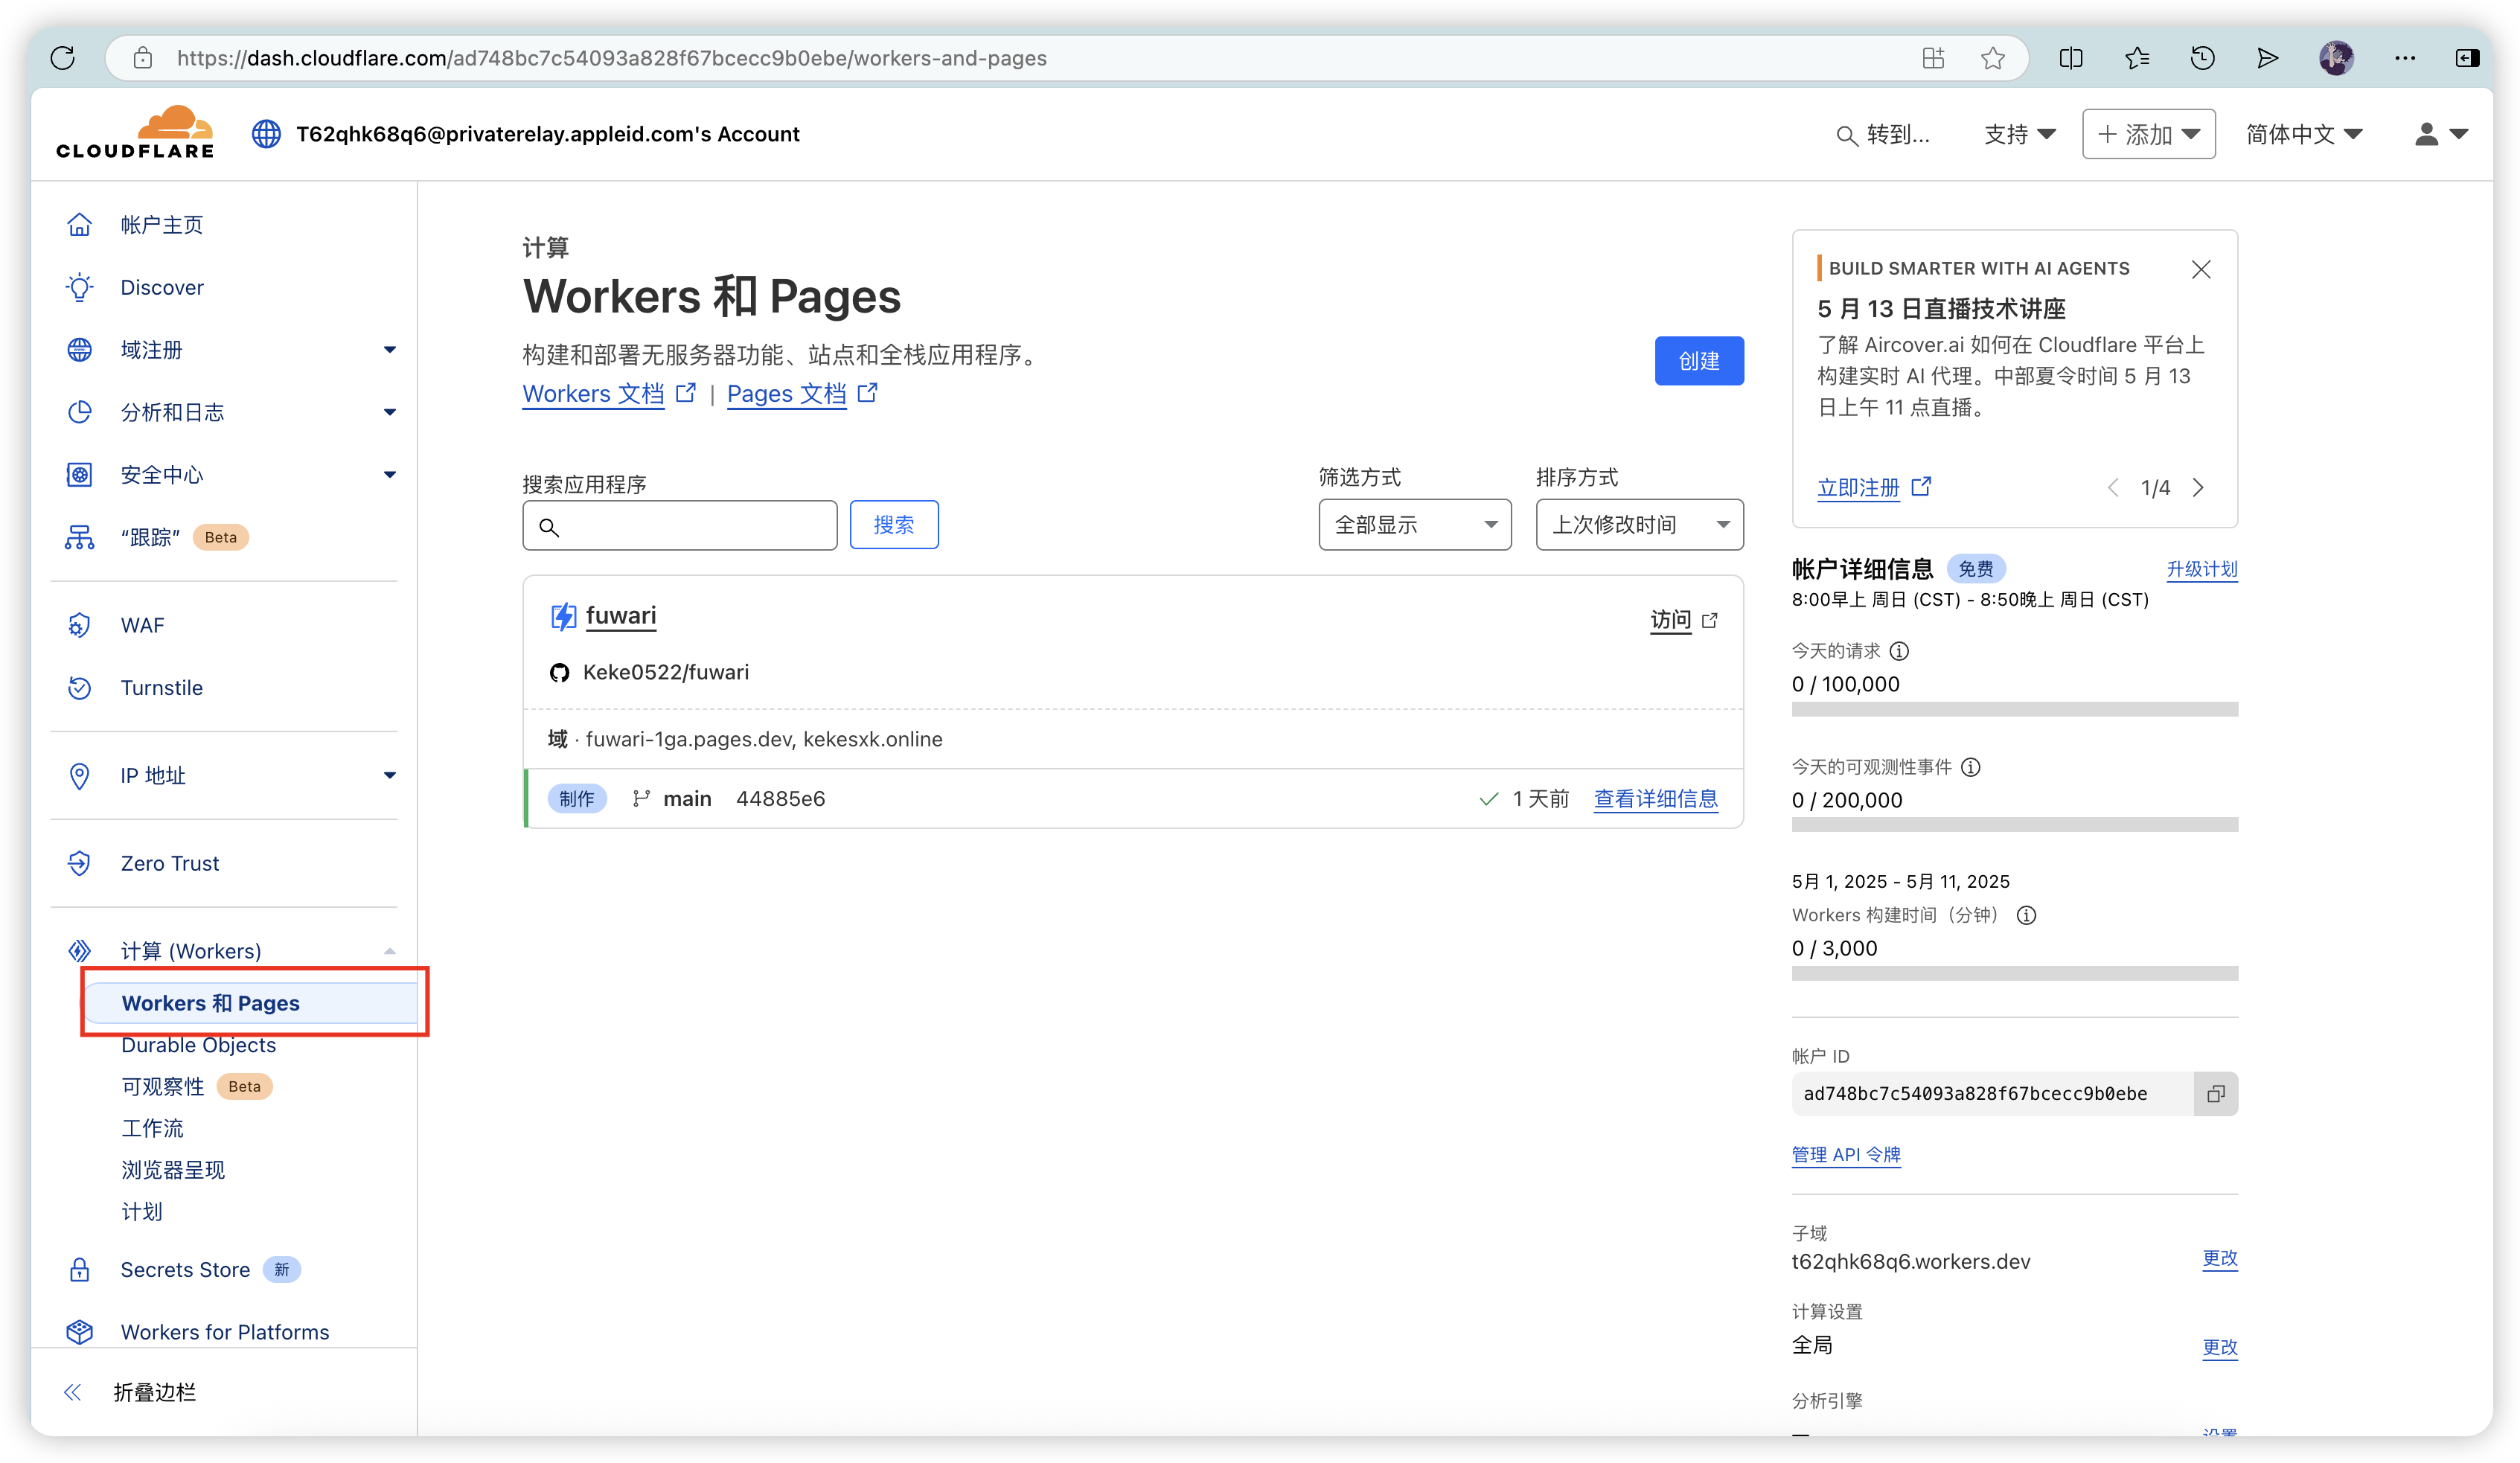
Task: Open the browser apps grid icon
Action: pyautogui.click(x=1933, y=58)
